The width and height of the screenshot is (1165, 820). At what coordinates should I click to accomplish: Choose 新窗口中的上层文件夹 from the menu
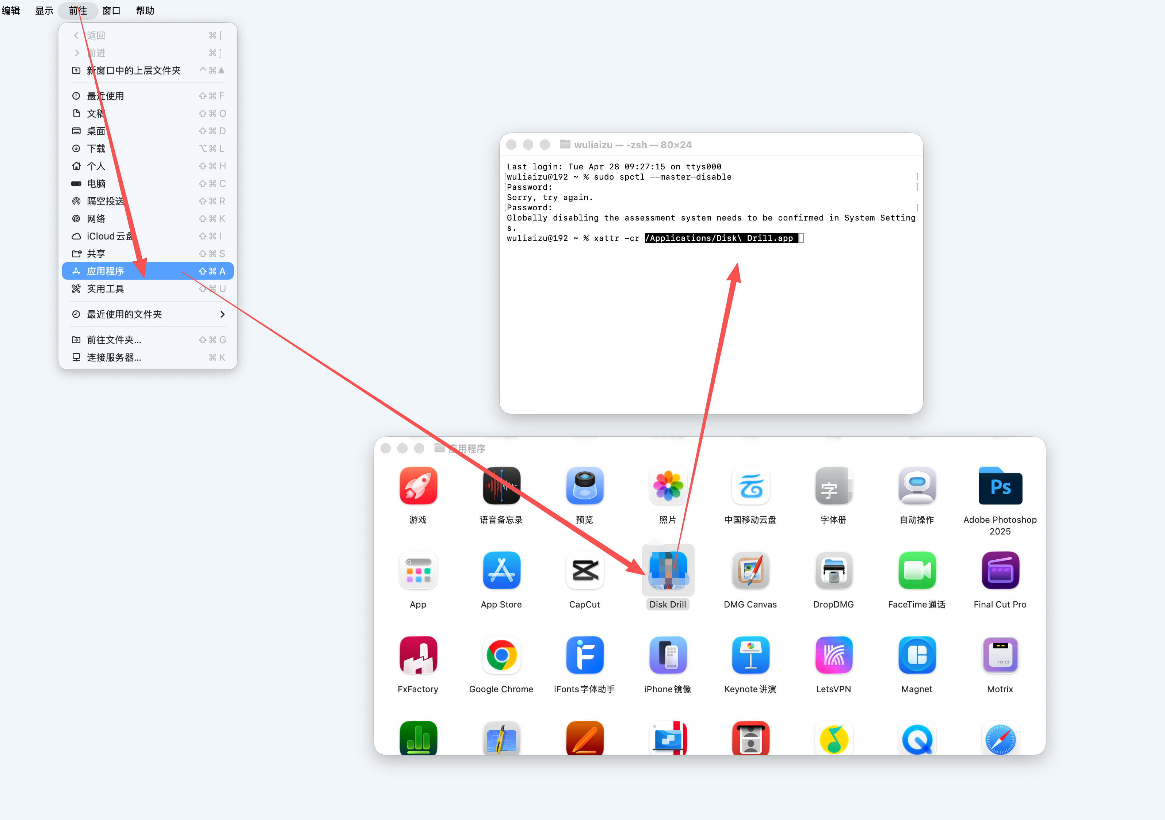click(148, 70)
